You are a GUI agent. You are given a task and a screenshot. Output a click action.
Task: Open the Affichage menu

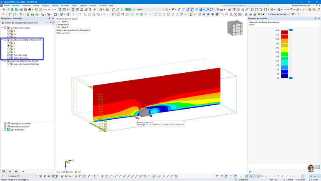coord(27,5)
